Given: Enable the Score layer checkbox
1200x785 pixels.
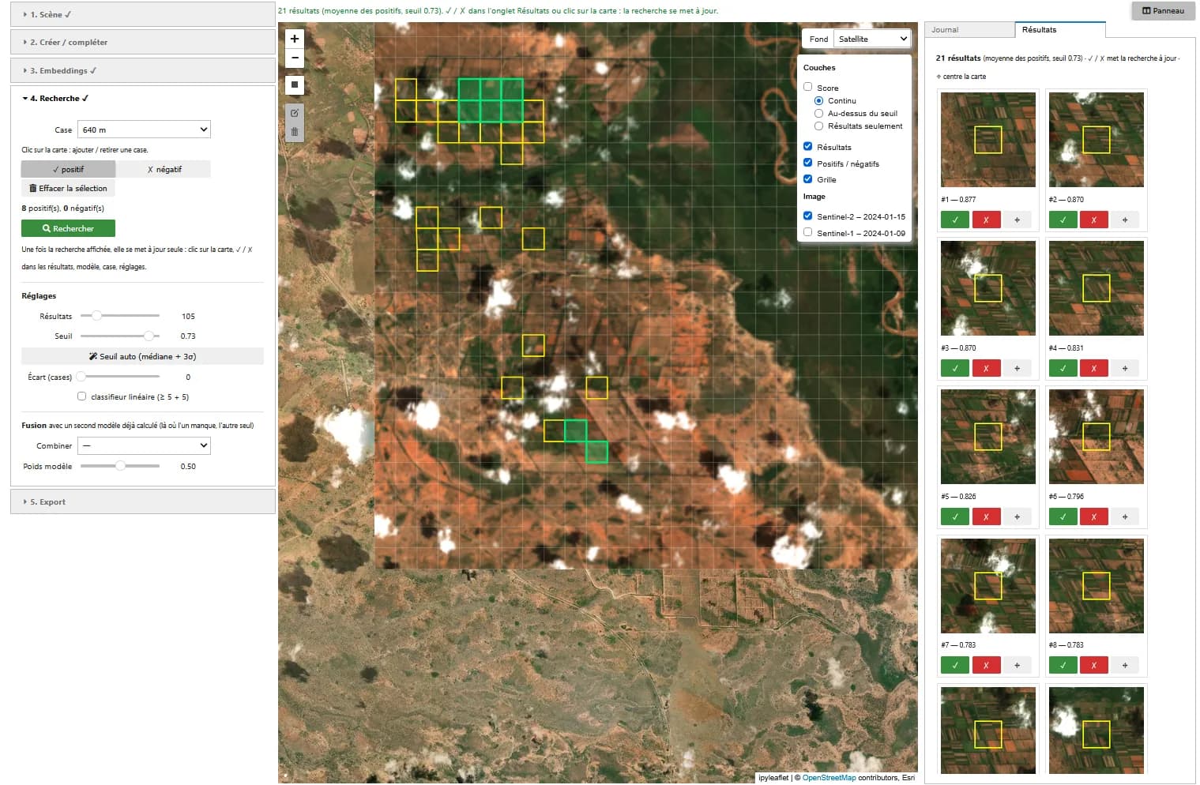Looking at the screenshot, I should [x=807, y=87].
